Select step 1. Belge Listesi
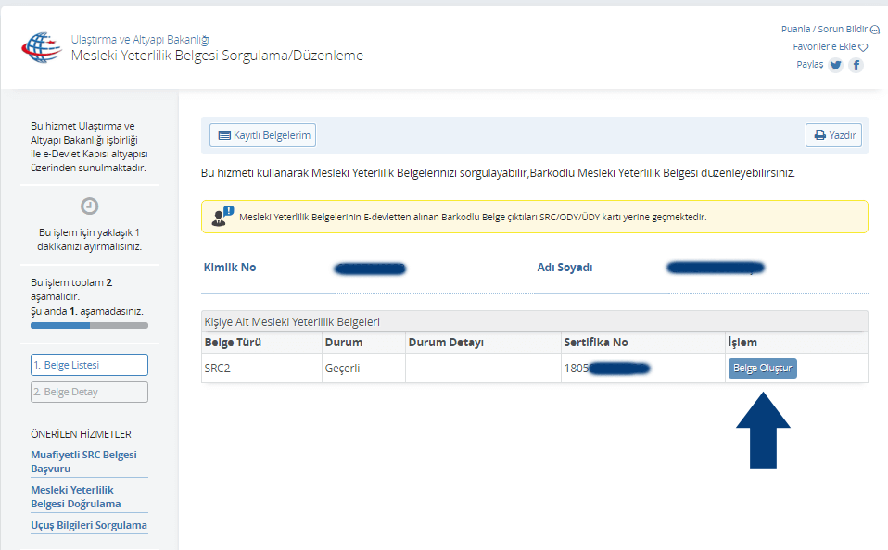The image size is (888, 550). 89,365
